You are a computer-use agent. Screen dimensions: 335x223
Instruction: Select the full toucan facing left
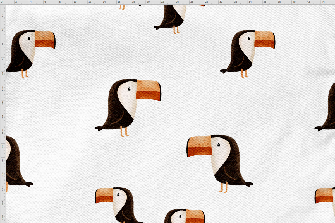pyautogui.click(x=220, y=163)
